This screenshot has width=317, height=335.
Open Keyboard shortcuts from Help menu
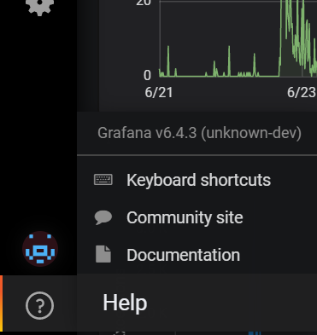[198, 180]
